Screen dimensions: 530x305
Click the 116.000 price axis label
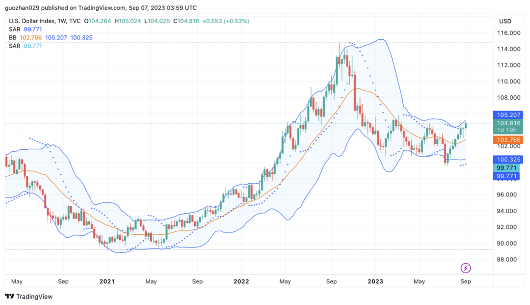point(509,33)
